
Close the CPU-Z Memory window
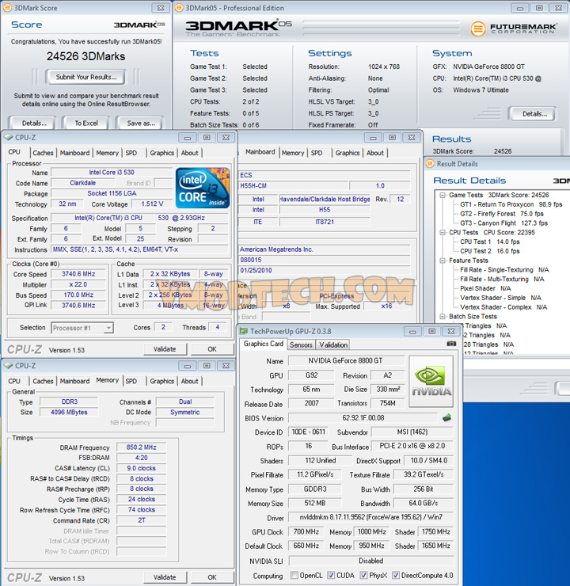coord(226,366)
